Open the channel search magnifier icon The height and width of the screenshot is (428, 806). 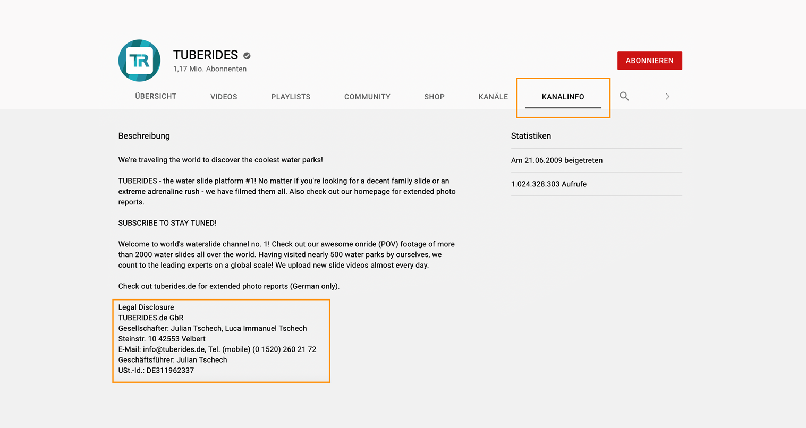tap(624, 96)
